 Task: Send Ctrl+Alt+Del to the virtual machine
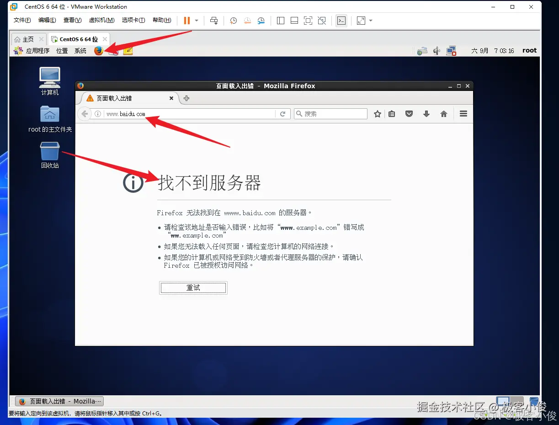click(x=213, y=21)
